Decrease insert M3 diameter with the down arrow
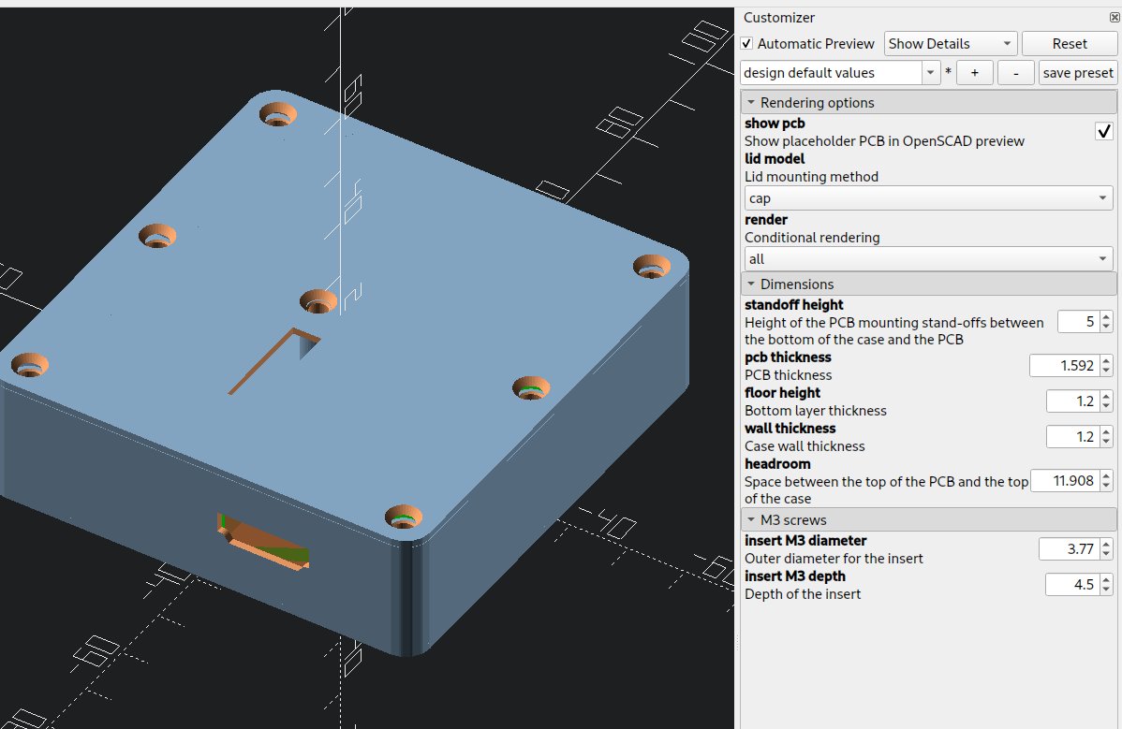 1106,554
